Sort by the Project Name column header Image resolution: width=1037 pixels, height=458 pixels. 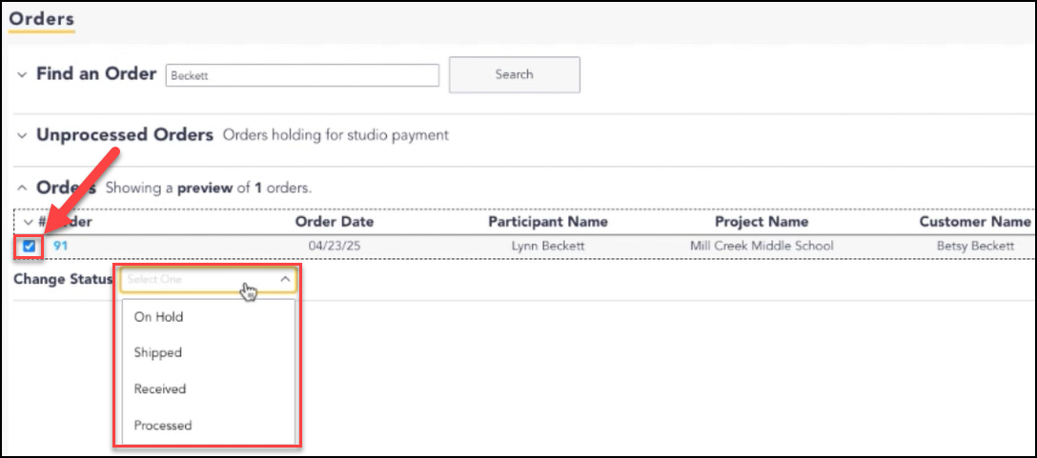coord(762,222)
